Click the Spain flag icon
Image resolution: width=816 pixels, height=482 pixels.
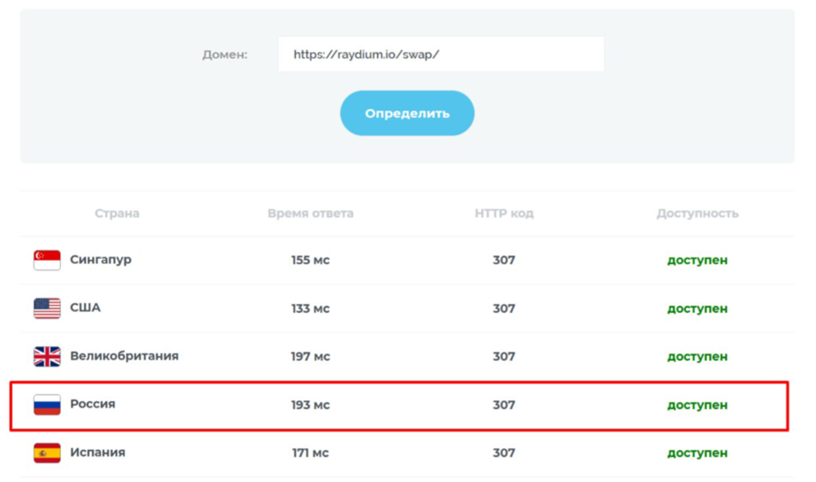point(47,453)
